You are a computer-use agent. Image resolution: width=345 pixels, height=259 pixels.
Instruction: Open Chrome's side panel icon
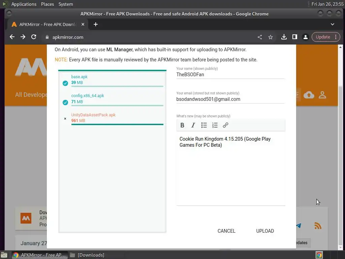[294, 37]
